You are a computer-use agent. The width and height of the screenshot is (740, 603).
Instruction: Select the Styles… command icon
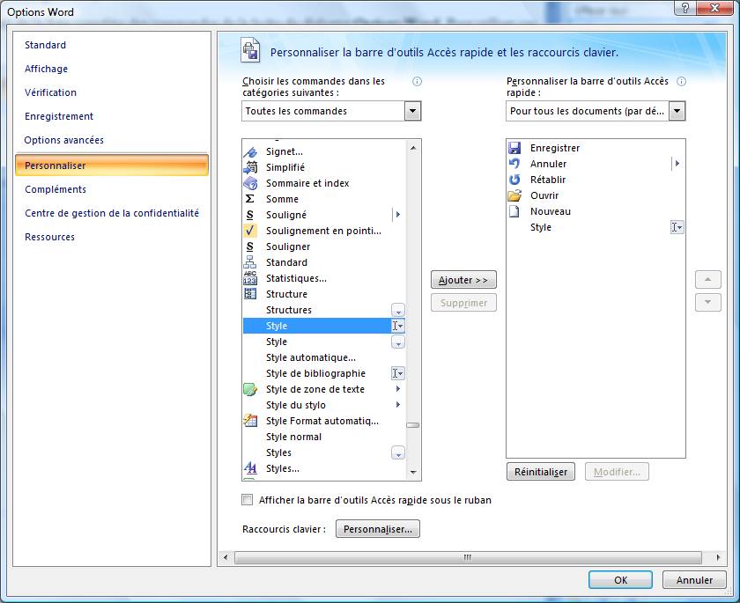250,468
